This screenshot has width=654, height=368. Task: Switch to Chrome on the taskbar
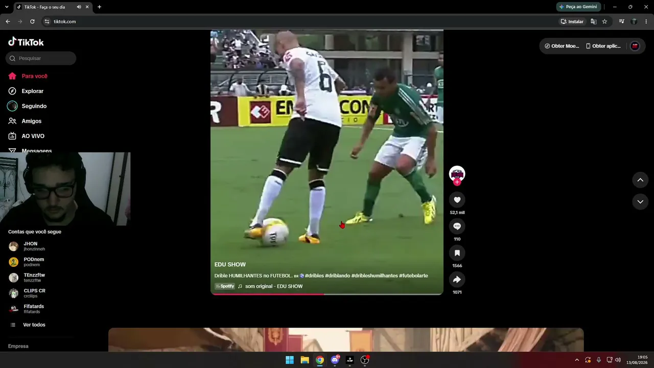(x=320, y=360)
